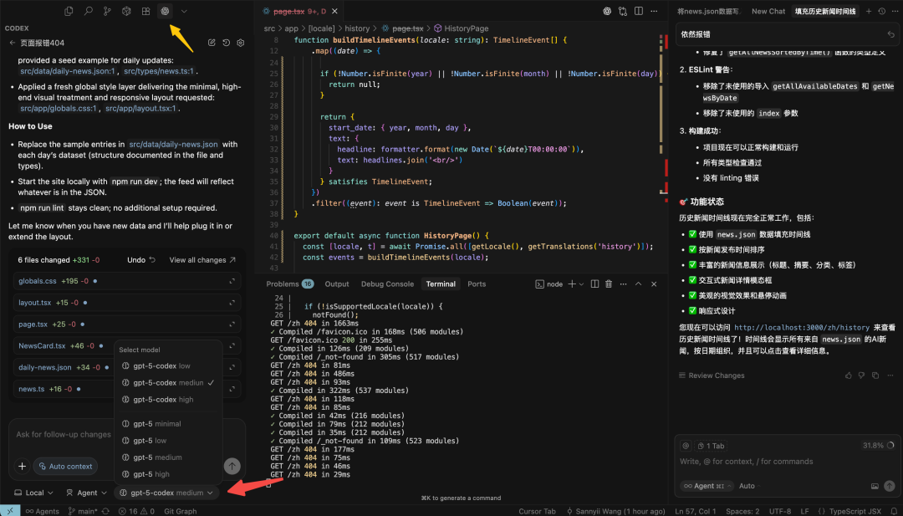Select gpt-5-codex high model option
This screenshot has width=903, height=516.
tap(162, 400)
